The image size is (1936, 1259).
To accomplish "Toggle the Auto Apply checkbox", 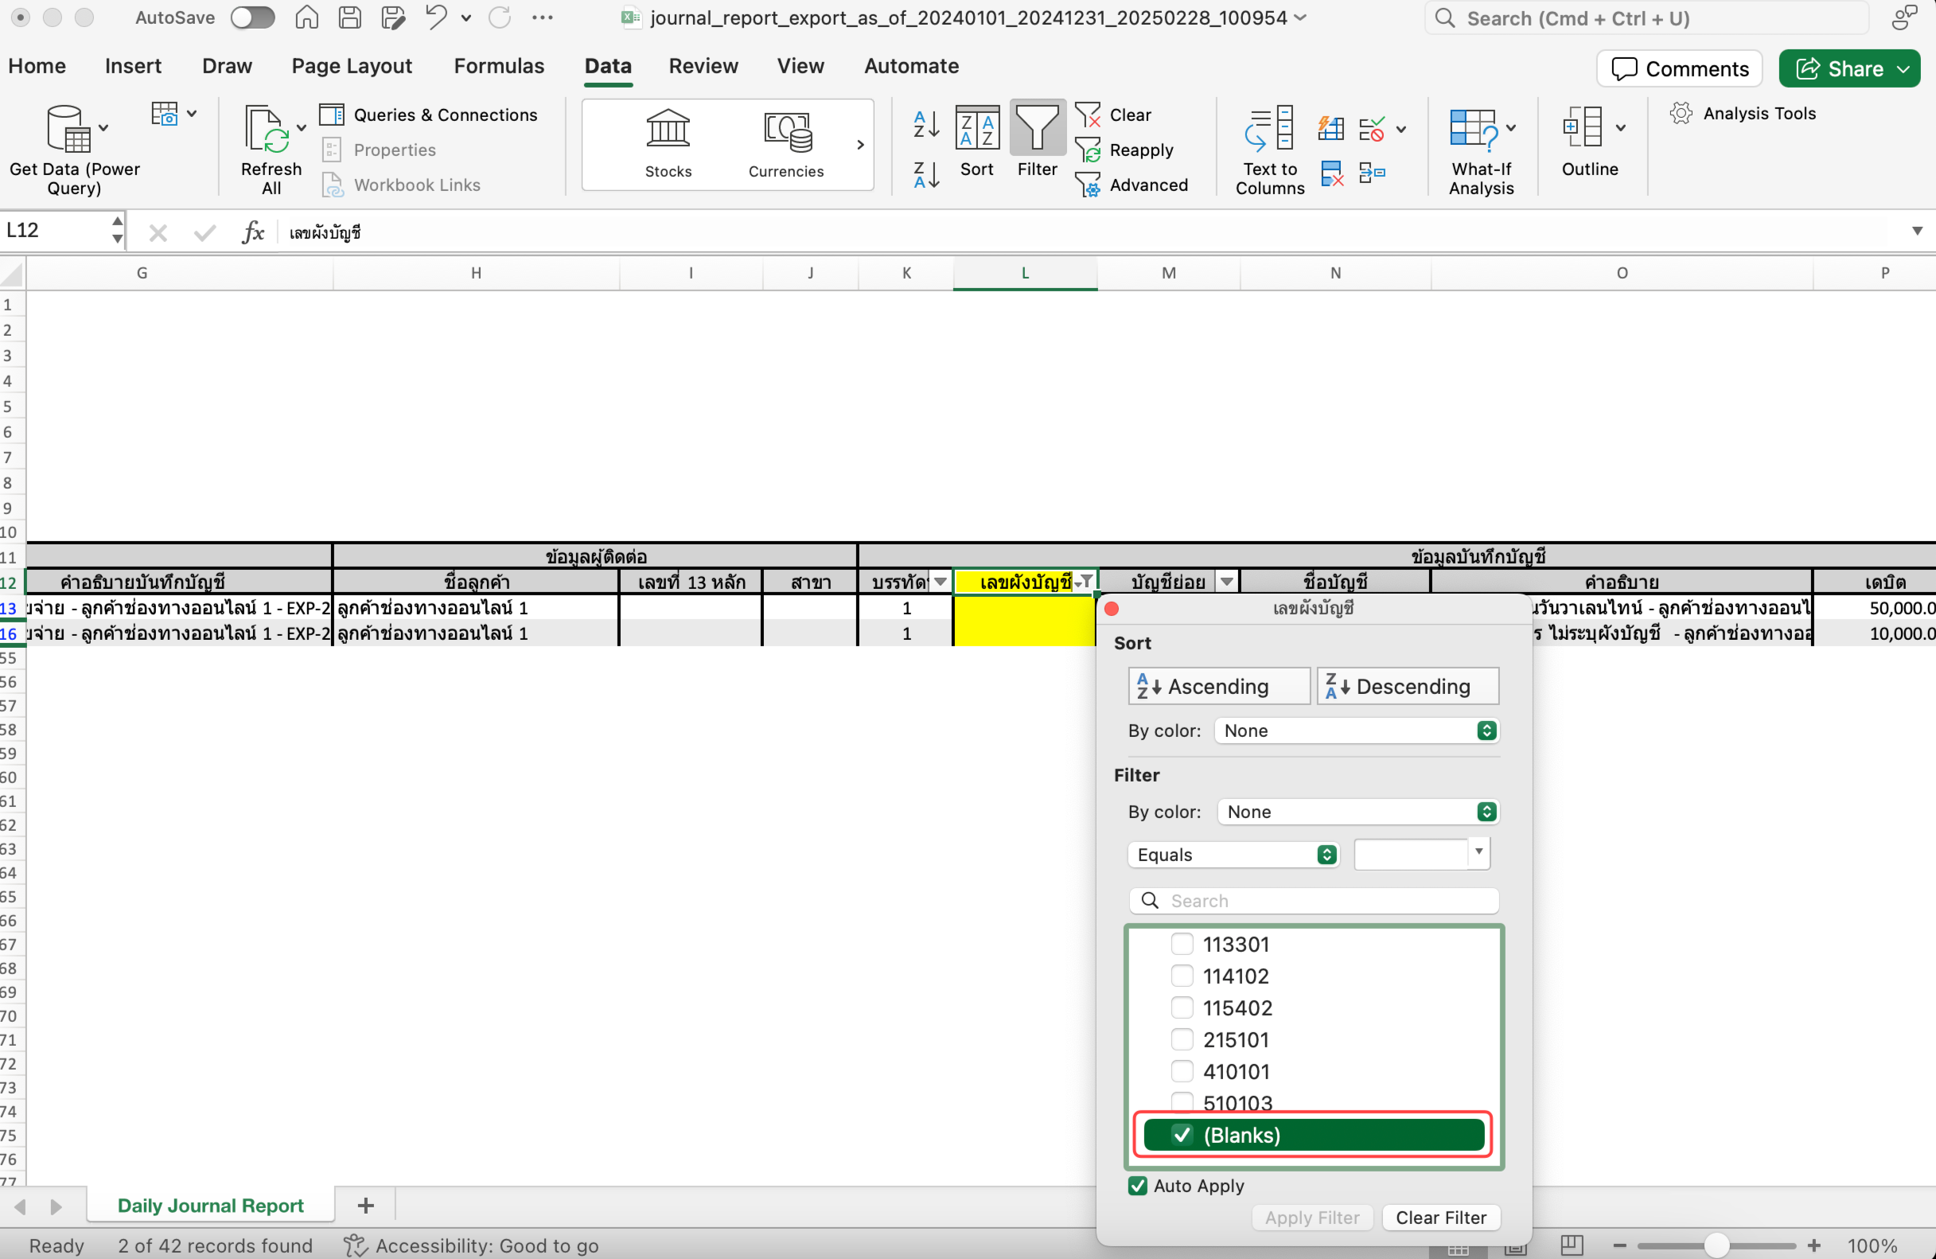I will 1137,1185.
